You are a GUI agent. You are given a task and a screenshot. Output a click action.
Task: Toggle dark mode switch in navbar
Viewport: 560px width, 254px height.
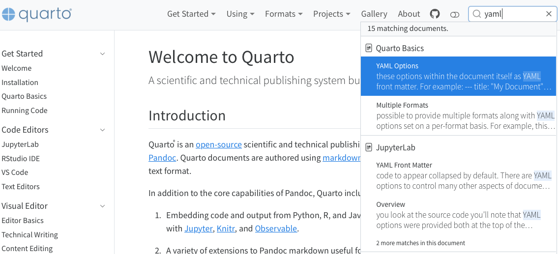point(455,15)
